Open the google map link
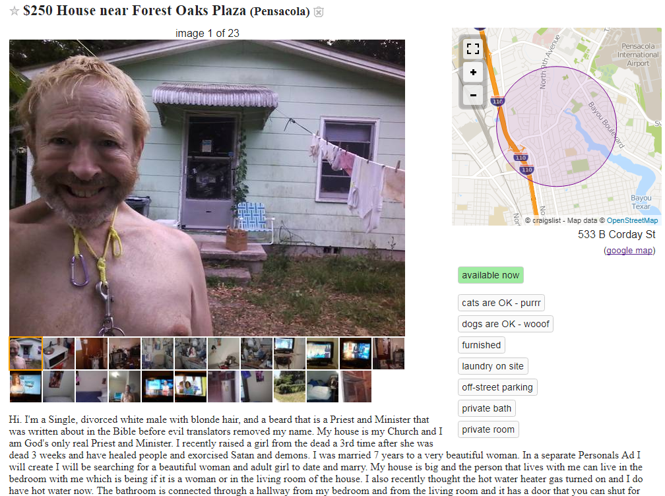The image size is (665, 496). click(629, 250)
